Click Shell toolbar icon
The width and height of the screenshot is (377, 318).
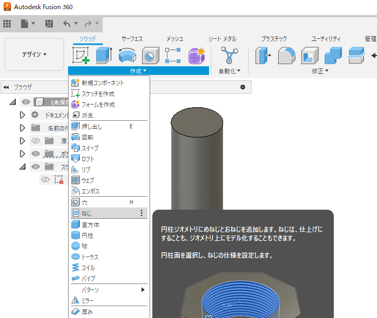(310, 56)
